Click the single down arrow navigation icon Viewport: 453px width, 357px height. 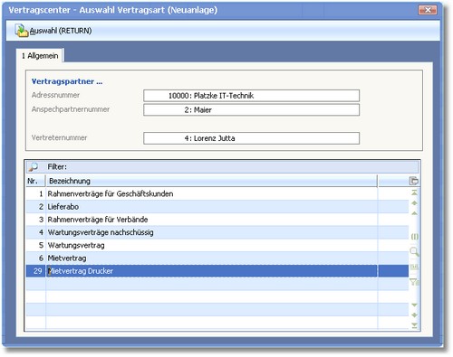click(414, 305)
